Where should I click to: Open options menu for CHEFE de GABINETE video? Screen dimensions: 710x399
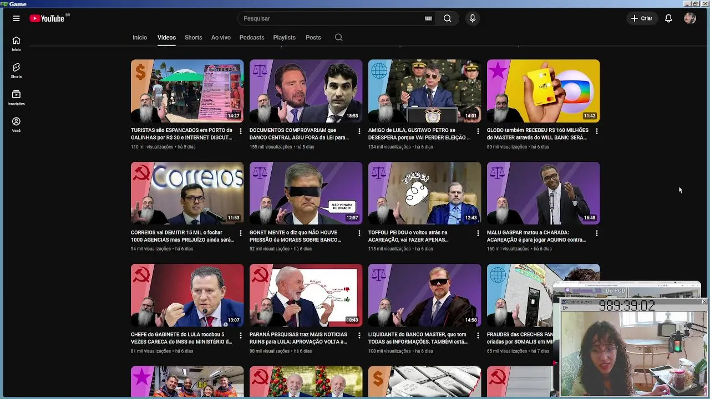tap(240, 335)
